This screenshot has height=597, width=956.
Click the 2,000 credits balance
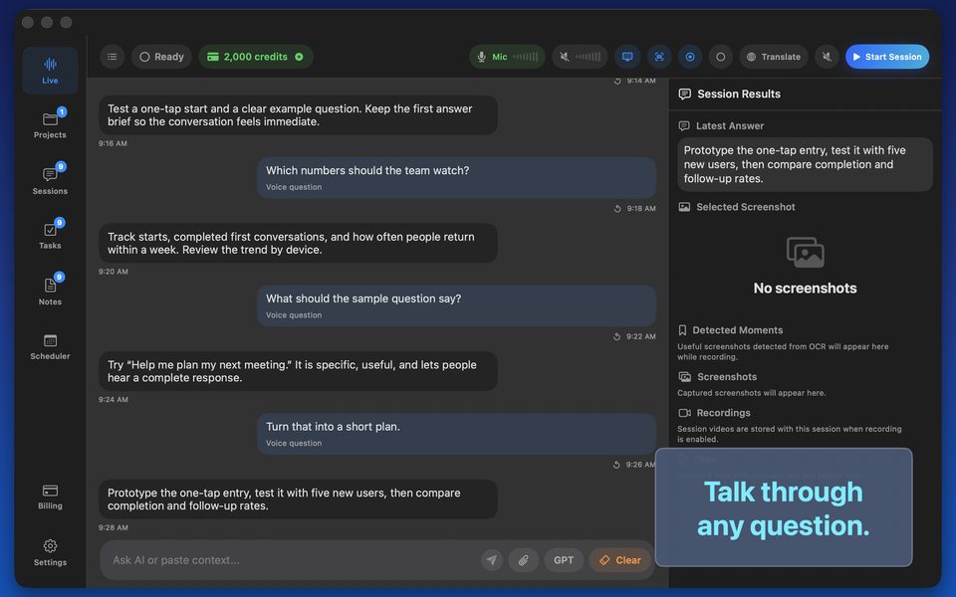256,57
